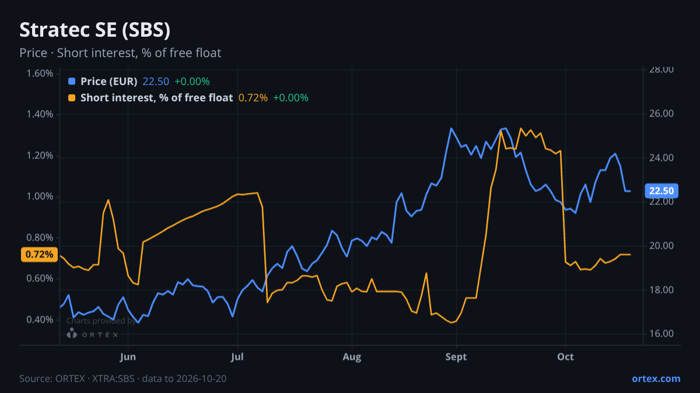Click the 1.60% left axis label
The width and height of the screenshot is (700, 393).
coord(40,73)
